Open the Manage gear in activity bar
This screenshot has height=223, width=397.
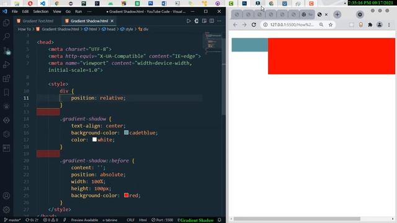click(6, 209)
